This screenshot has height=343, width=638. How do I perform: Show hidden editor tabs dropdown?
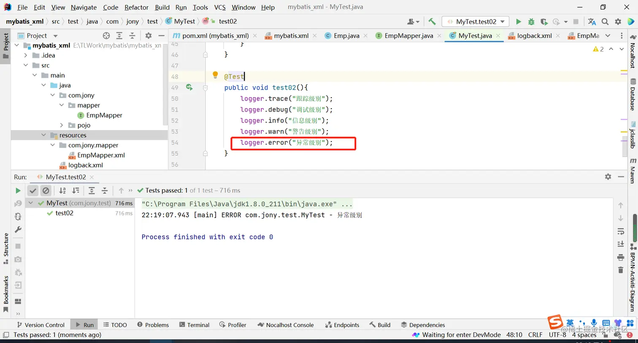pos(608,35)
